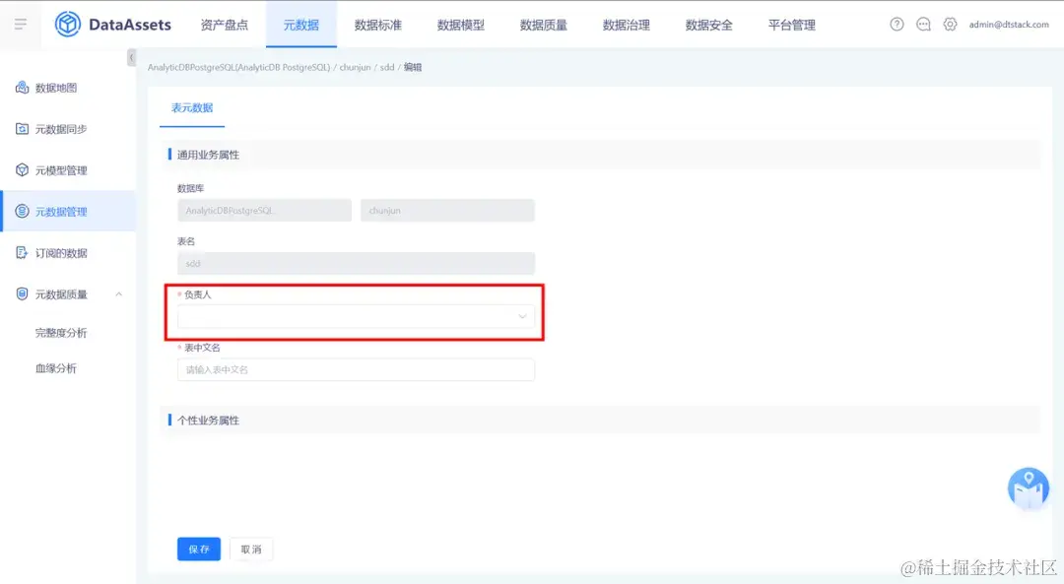
Task: Go to 数据治理 top menu
Action: [627, 25]
